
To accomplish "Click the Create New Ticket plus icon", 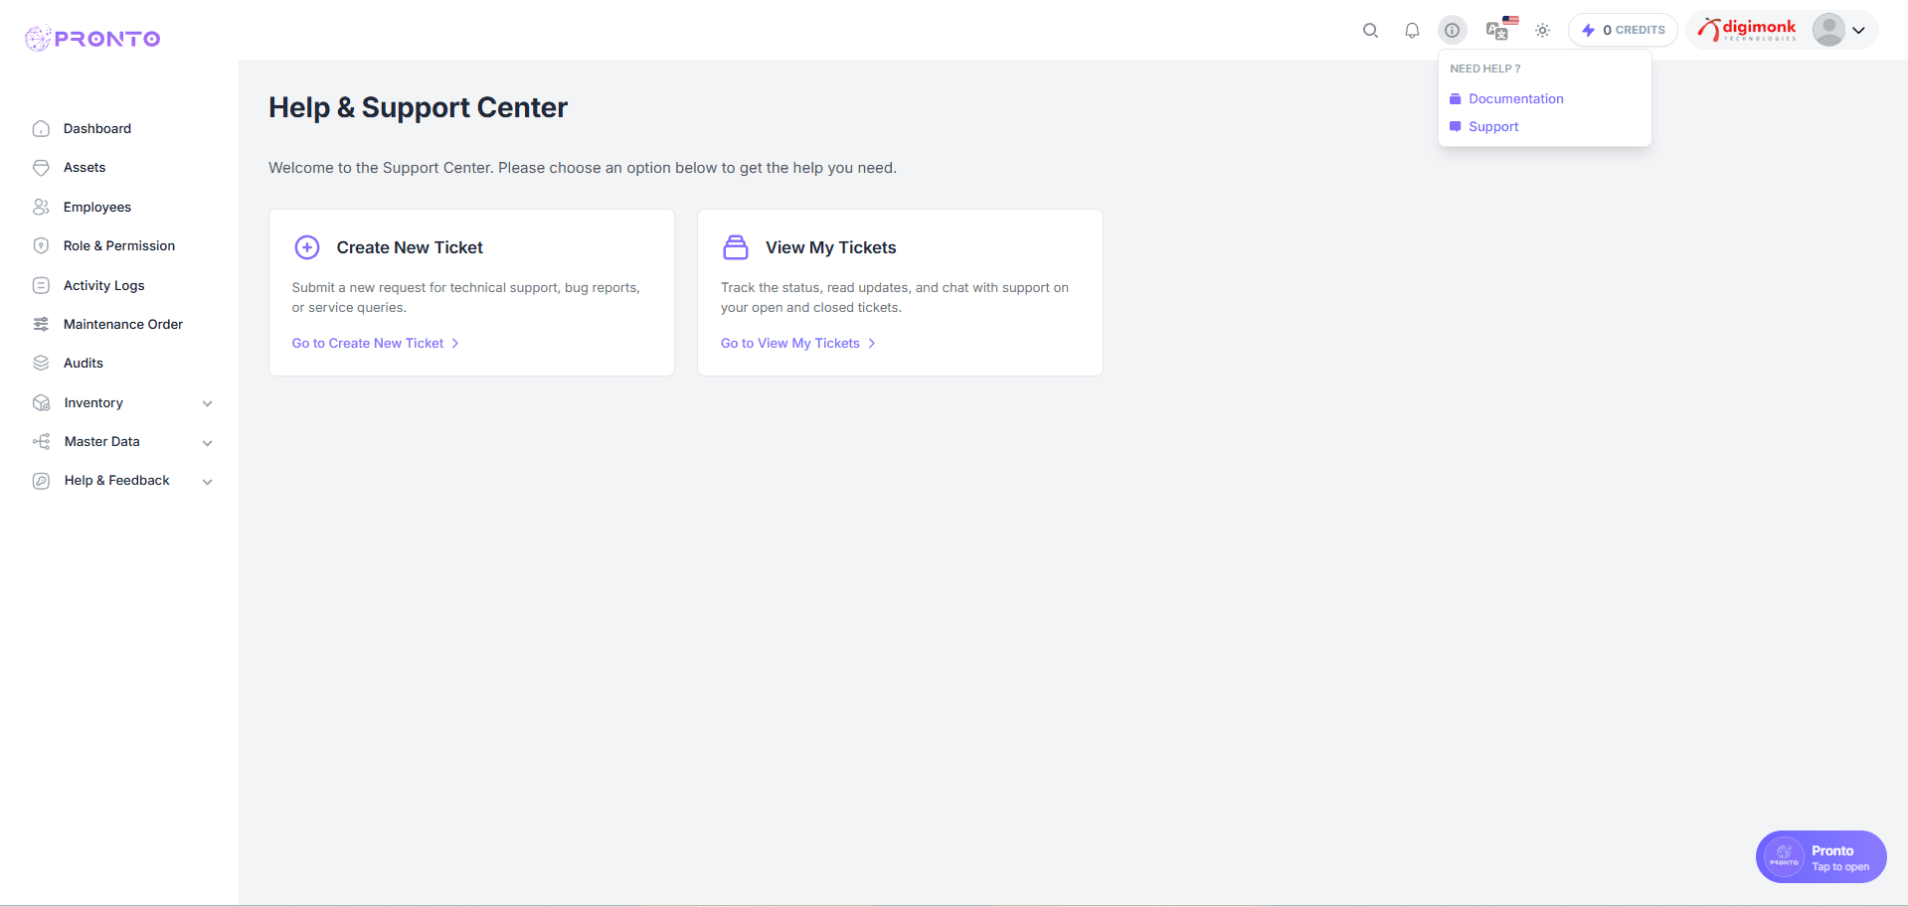I will coord(307,247).
